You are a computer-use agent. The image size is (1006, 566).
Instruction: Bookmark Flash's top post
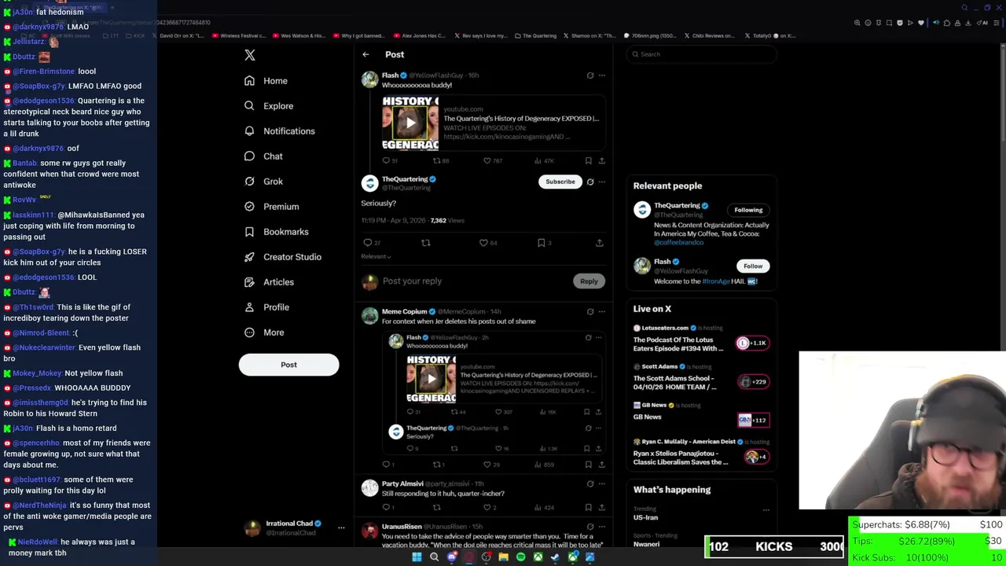coord(588,160)
